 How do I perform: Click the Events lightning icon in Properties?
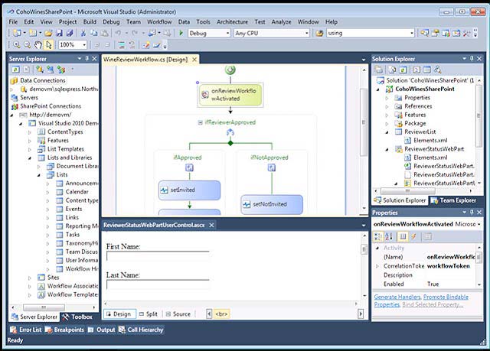414,236
